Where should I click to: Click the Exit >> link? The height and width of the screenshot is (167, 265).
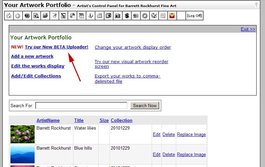[x=248, y=29]
